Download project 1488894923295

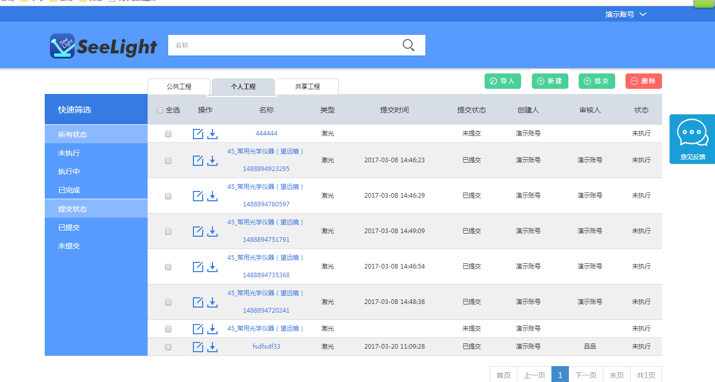point(212,161)
